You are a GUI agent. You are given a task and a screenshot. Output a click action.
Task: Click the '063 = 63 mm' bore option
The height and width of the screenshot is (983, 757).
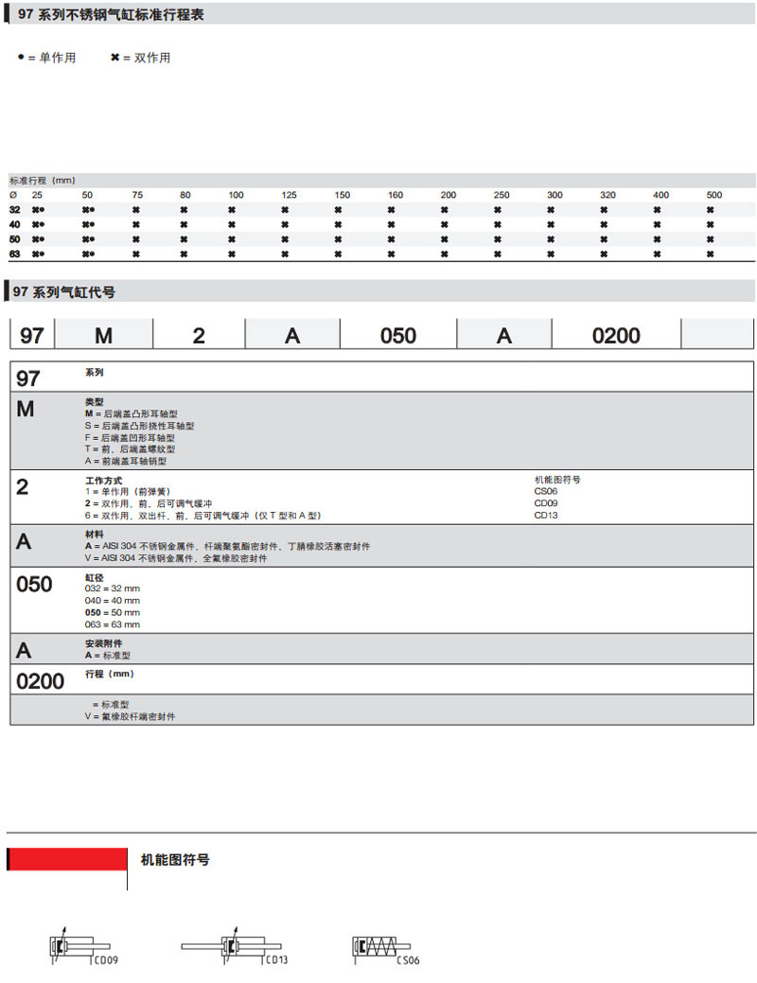[112, 624]
